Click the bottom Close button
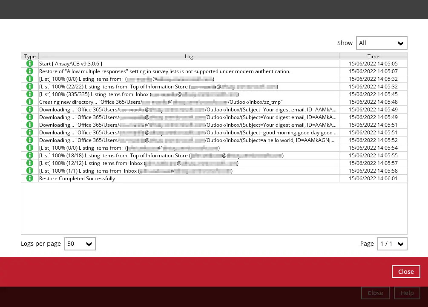Viewport: 428px width, 307px height. click(x=375, y=293)
